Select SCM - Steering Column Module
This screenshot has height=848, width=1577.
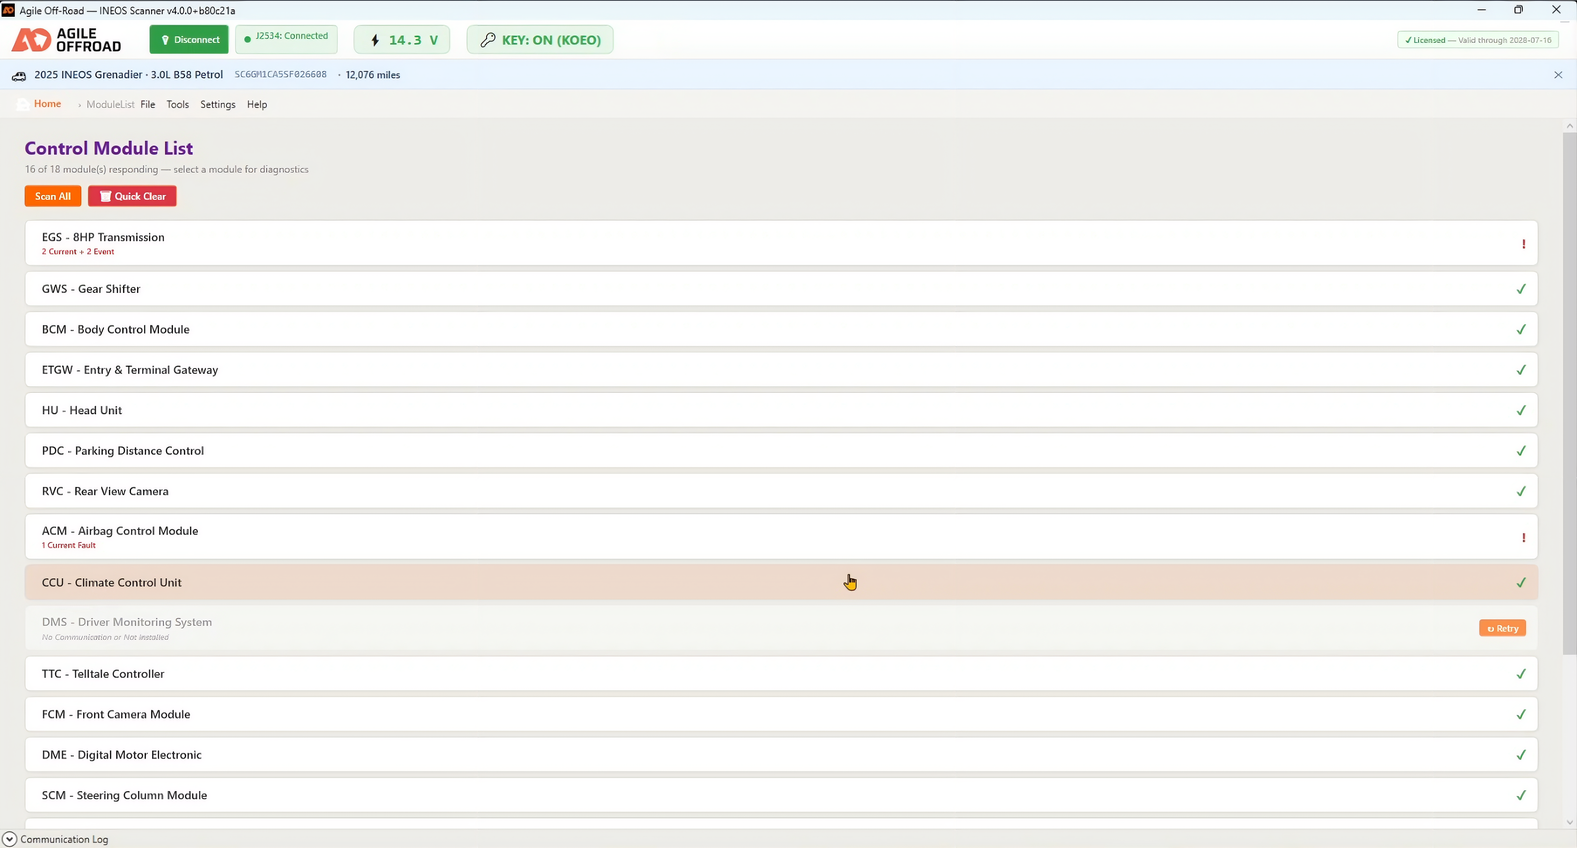(781, 795)
